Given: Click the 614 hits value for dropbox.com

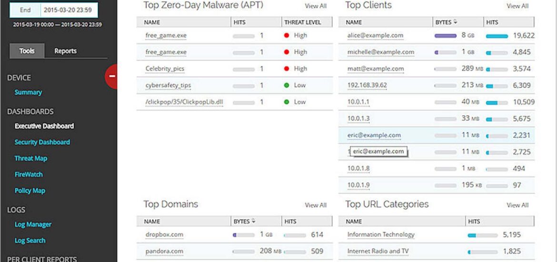Looking at the screenshot, I should point(317,235).
